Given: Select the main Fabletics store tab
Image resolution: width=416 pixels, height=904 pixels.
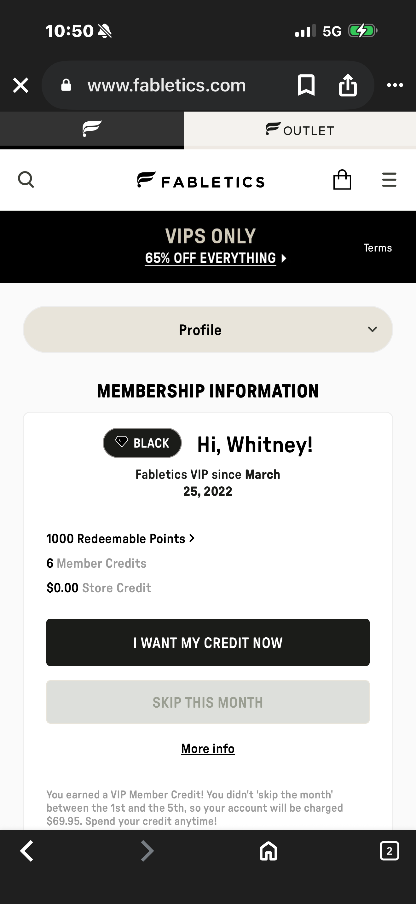Looking at the screenshot, I should tap(91, 129).
